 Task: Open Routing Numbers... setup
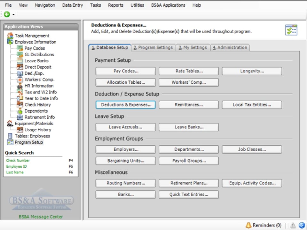pyautogui.click(x=126, y=183)
